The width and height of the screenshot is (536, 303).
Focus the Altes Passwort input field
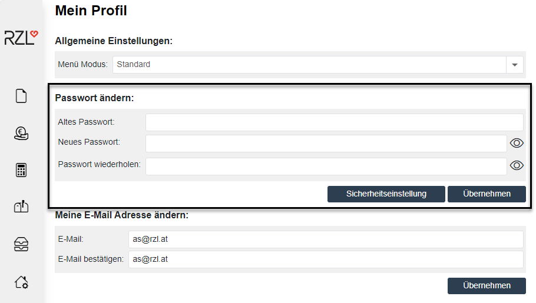pyautogui.click(x=334, y=122)
